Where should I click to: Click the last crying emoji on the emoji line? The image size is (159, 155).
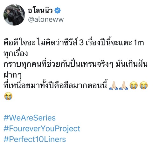(x=143, y=85)
